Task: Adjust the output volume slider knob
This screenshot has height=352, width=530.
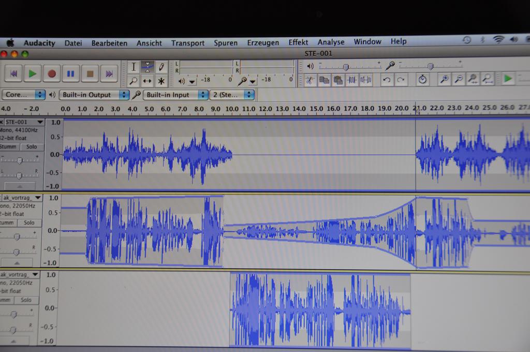Action: tap(346, 67)
